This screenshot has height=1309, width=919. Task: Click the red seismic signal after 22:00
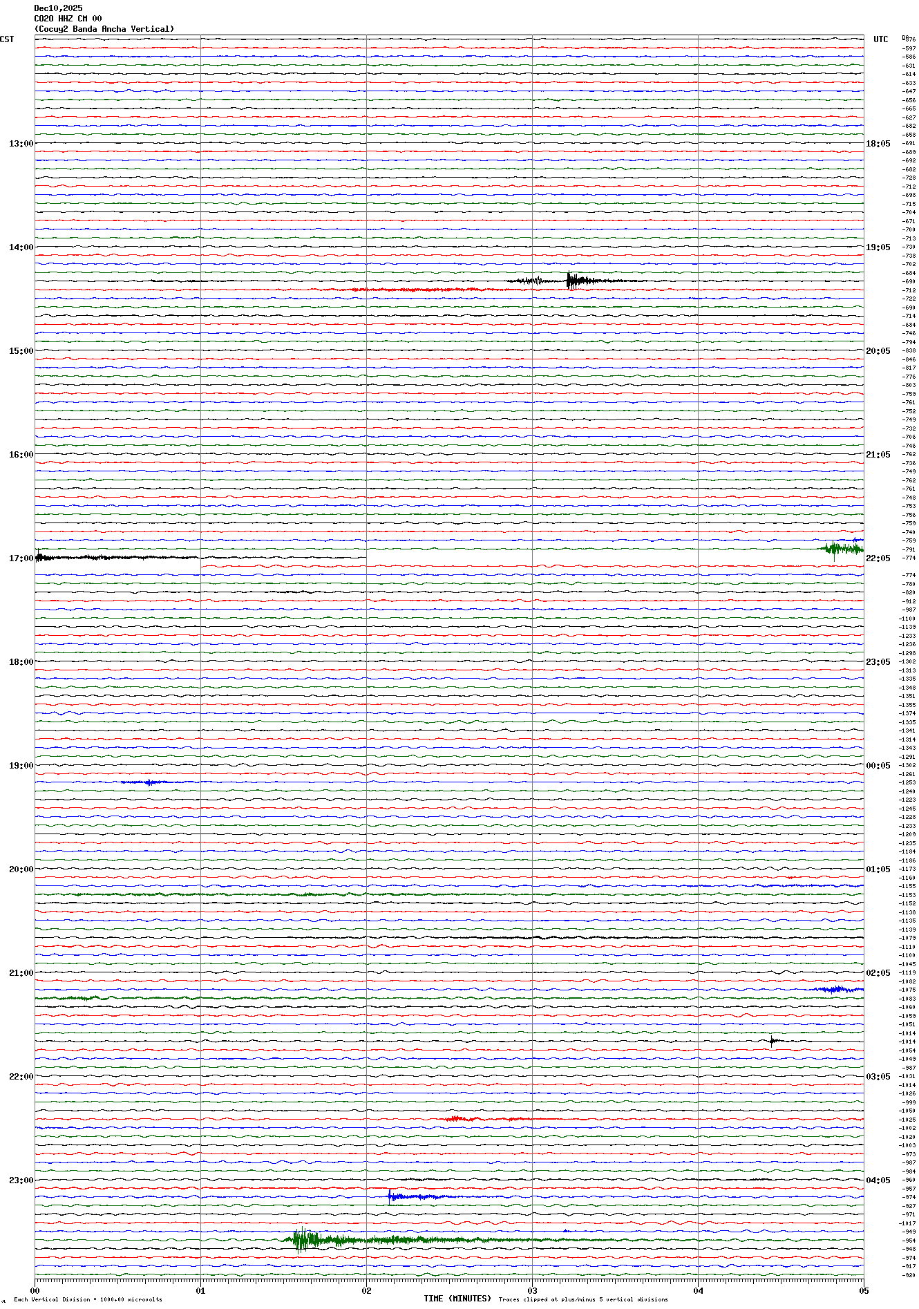coord(459,1118)
